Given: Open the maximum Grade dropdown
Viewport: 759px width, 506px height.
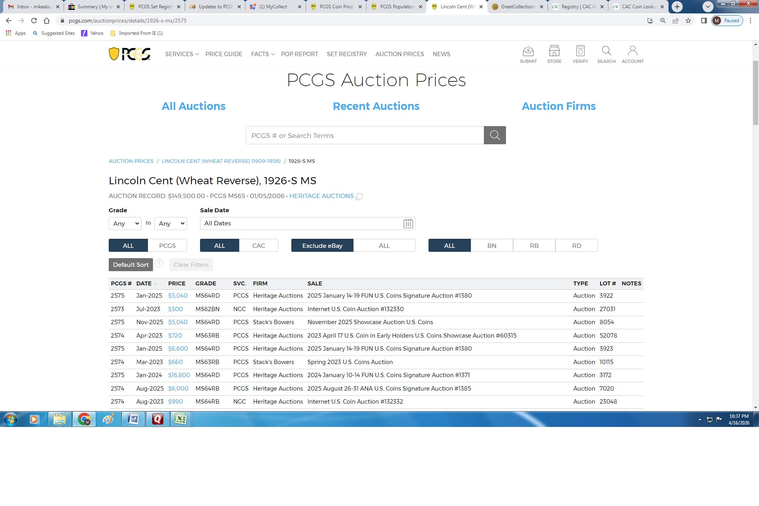Looking at the screenshot, I should point(170,224).
